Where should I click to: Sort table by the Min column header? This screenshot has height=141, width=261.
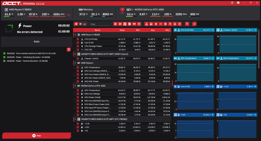(138, 30)
